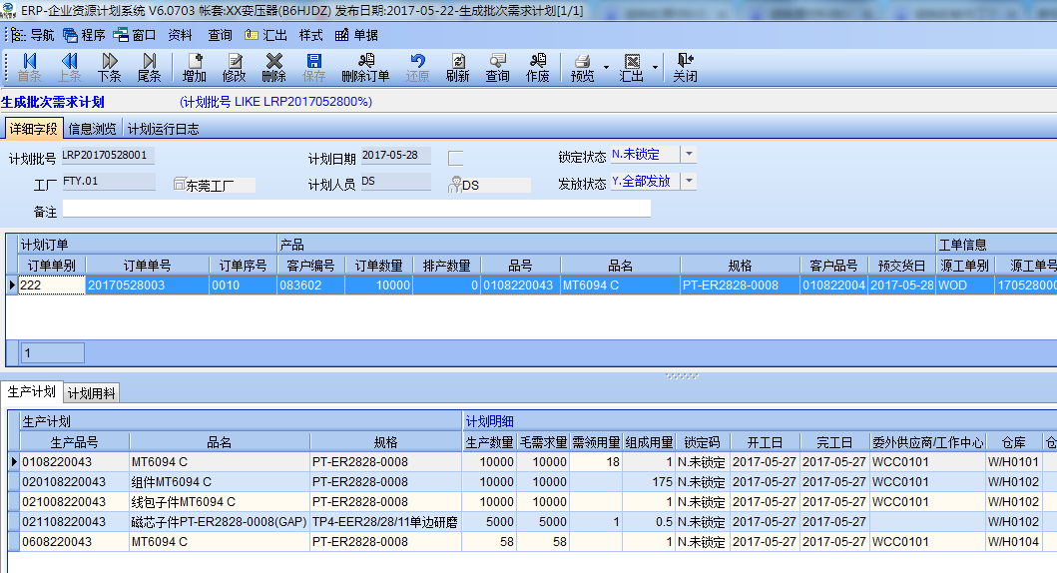Open the 窗口 menu
Screen dimensions: 1057x573
[135, 35]
